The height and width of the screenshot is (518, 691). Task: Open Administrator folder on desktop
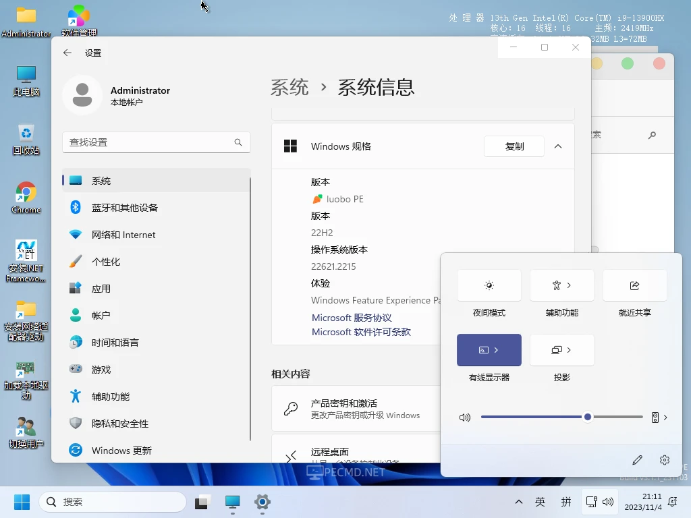click(26, 22)
